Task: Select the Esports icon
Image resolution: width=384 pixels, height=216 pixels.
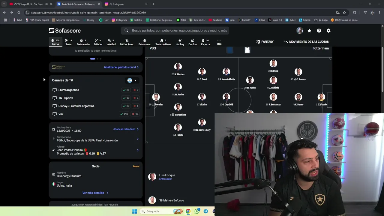Action: pyautogui.click(x=205, y=42)
